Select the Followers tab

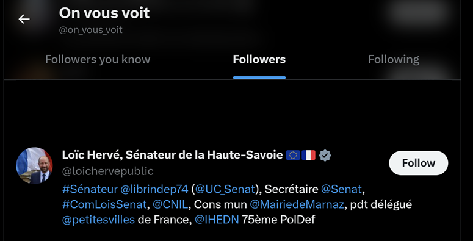pyautogui.click(x=259, y=59)
